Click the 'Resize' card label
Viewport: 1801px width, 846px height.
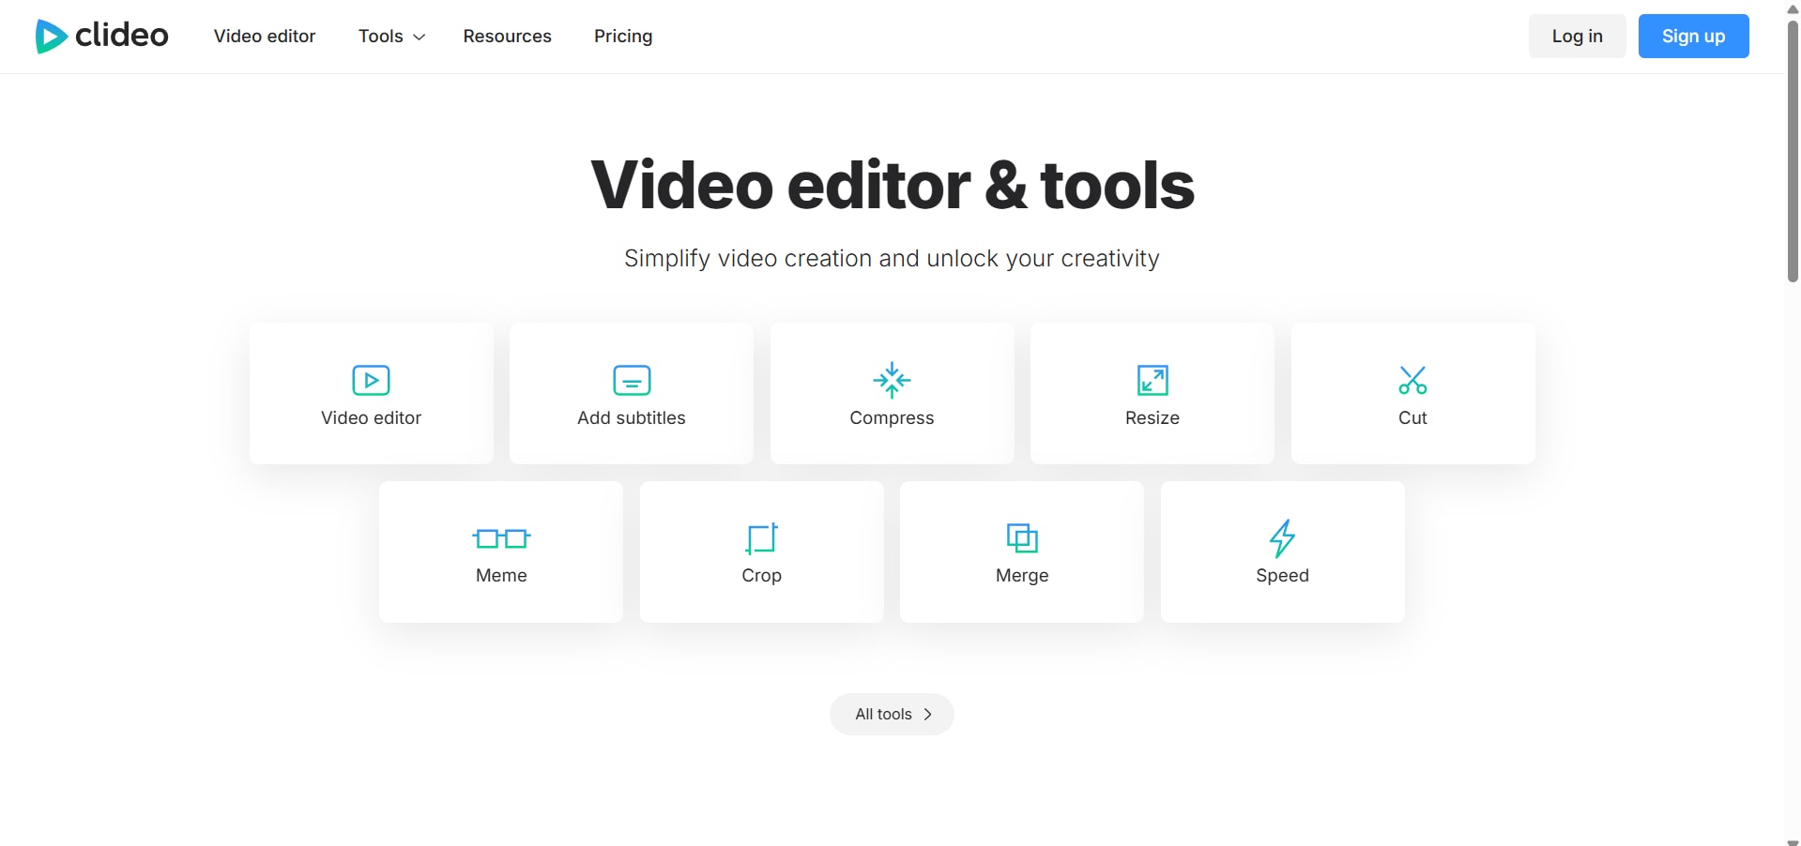(x=1152, y=417)
